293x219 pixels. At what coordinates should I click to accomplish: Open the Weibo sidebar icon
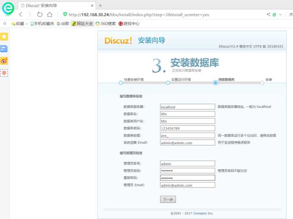coord(4,61)
